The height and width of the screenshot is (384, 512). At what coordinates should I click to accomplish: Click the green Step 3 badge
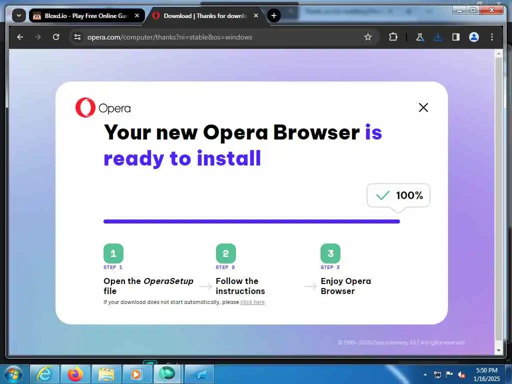tap(330, 253)
